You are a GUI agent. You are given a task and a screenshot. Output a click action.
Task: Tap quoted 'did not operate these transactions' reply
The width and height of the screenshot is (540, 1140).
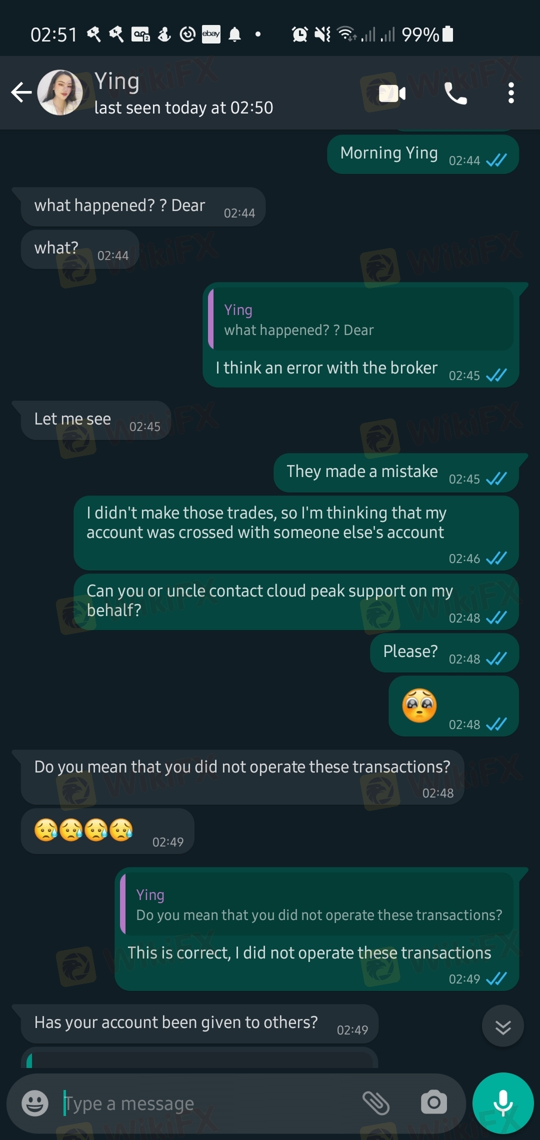click(317, 904)
